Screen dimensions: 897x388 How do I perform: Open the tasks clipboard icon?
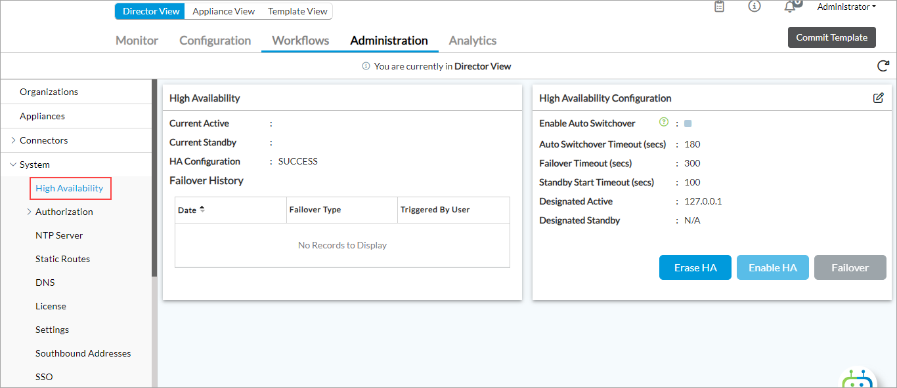coord(719,7)
